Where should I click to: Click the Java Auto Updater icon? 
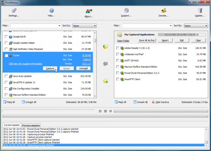click(x=11, y=76)
